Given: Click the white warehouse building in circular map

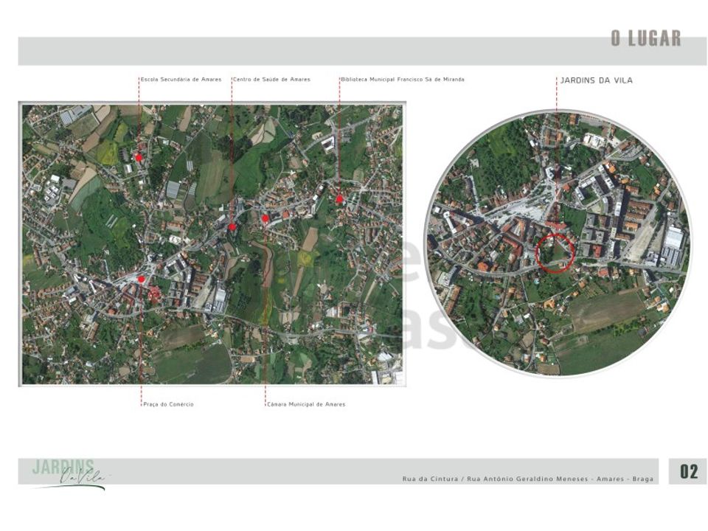Looking at the screenshot, I should click(x=673, y=246).
